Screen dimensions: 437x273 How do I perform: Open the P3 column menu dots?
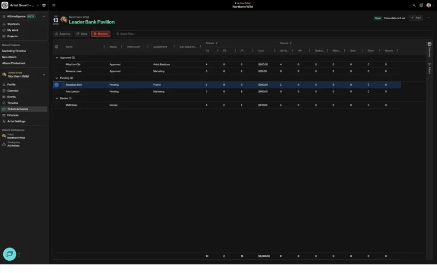click(217, 51)
